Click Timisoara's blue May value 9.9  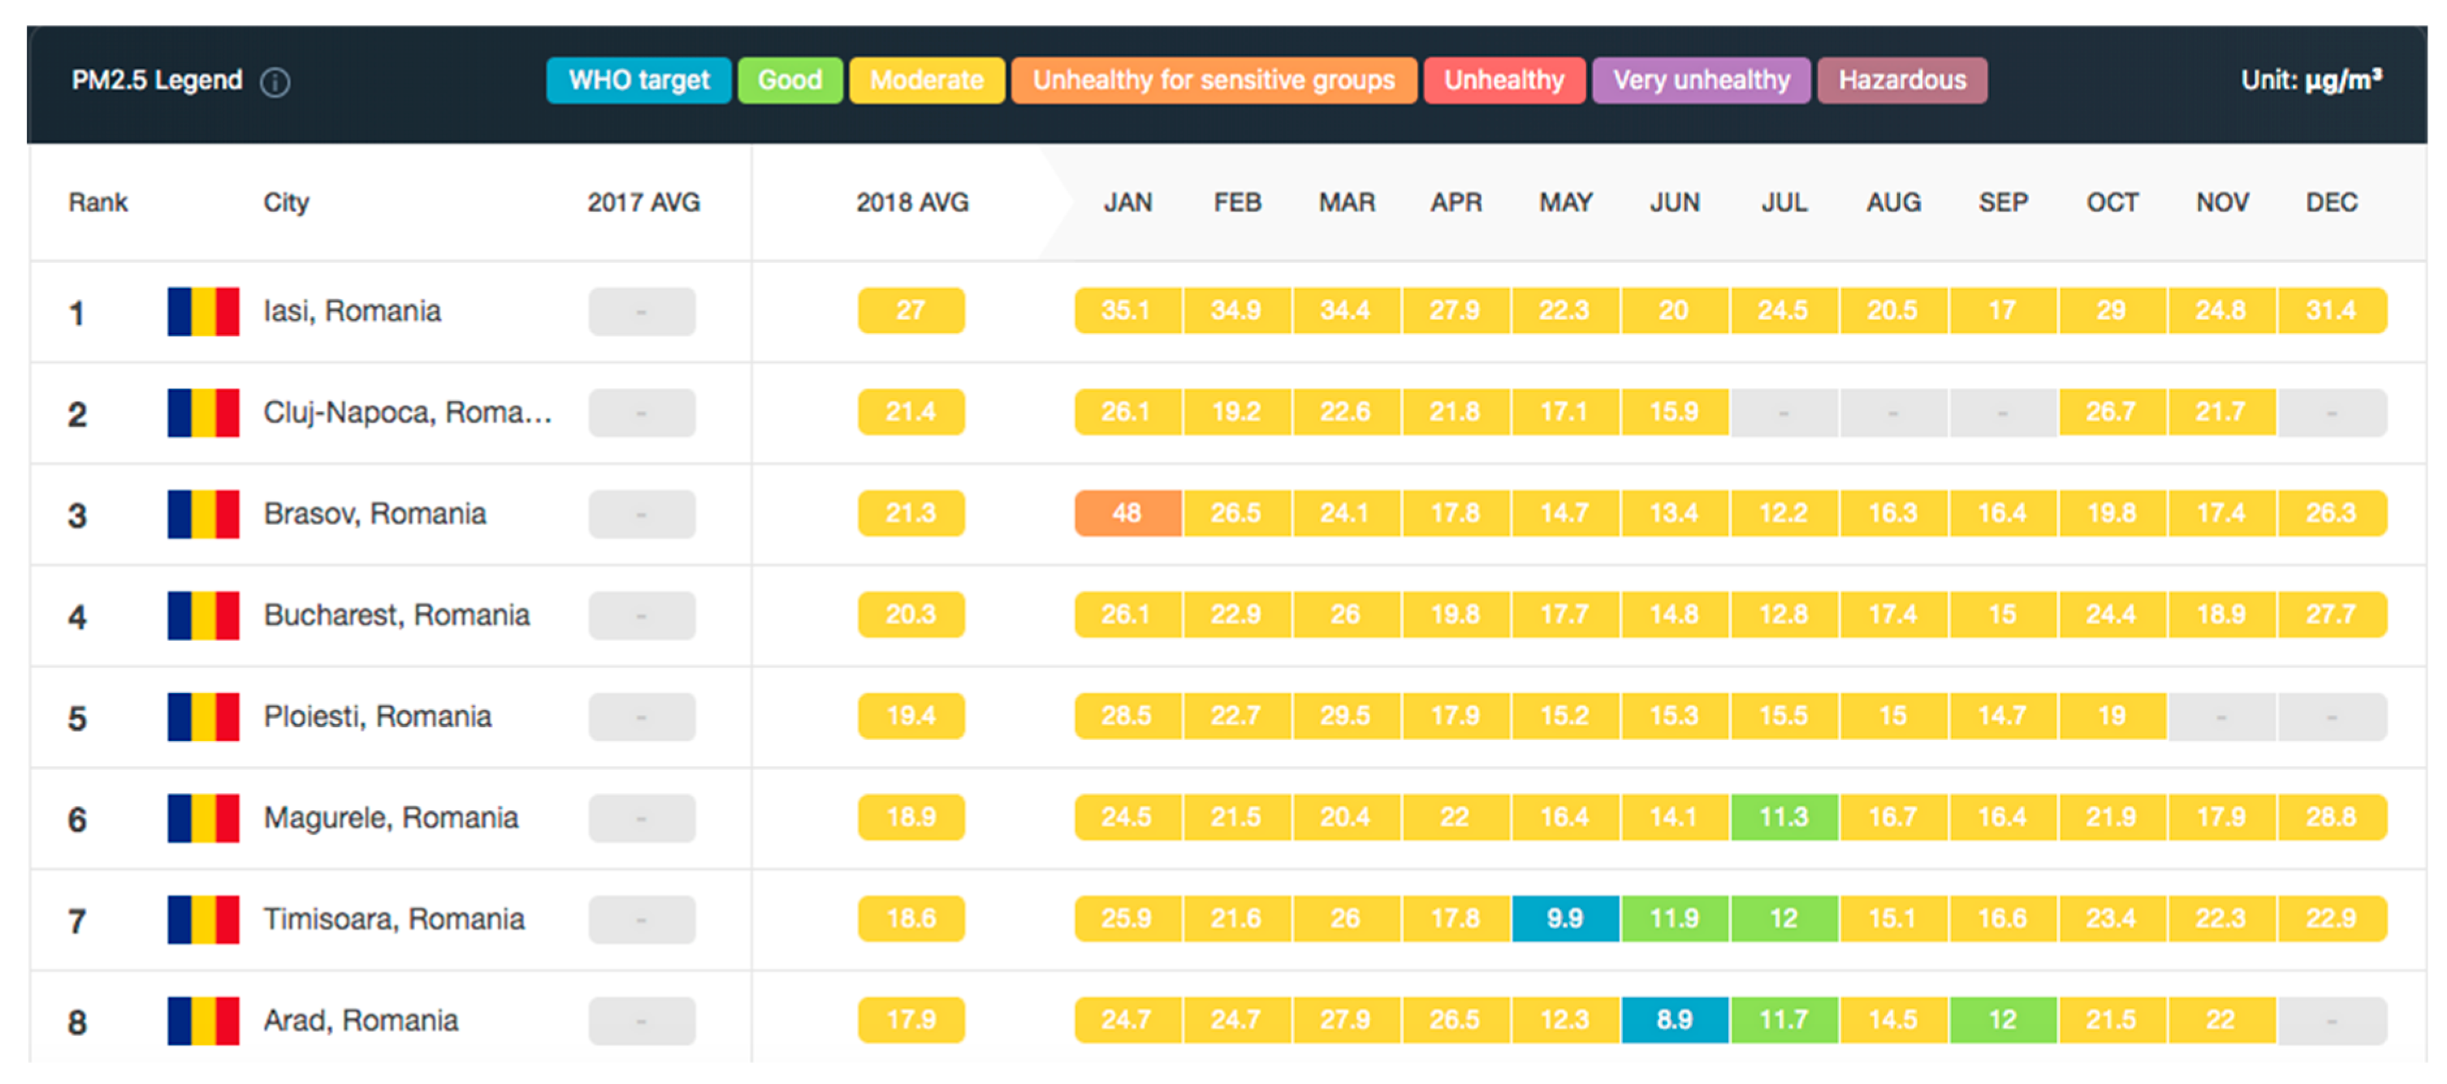pyautogui.click(x=1565, y=919)
